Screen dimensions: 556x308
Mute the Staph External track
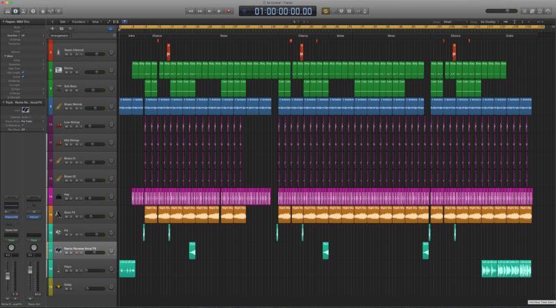[x=66, y=54]
